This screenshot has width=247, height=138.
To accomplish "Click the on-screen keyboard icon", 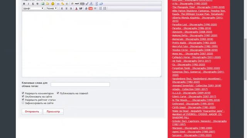I will (82, 4).
